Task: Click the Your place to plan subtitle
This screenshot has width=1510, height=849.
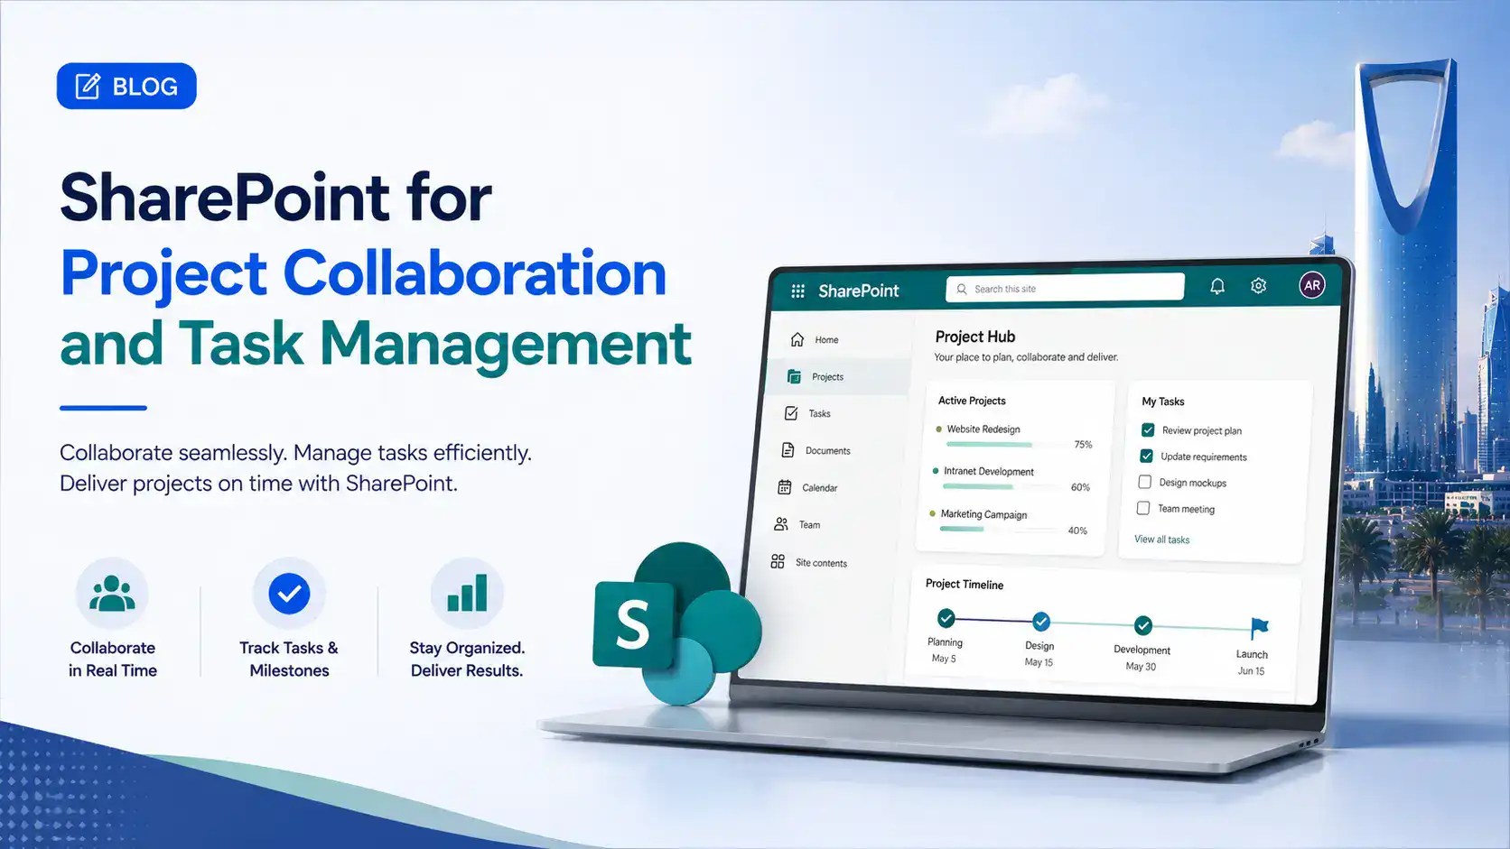Action: click(x=1026, y=357)
